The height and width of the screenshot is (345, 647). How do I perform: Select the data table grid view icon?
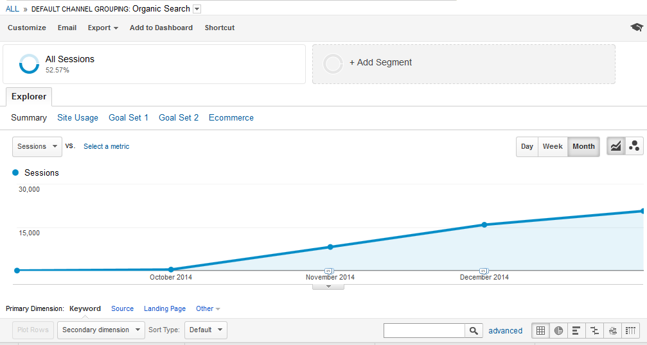540,331
